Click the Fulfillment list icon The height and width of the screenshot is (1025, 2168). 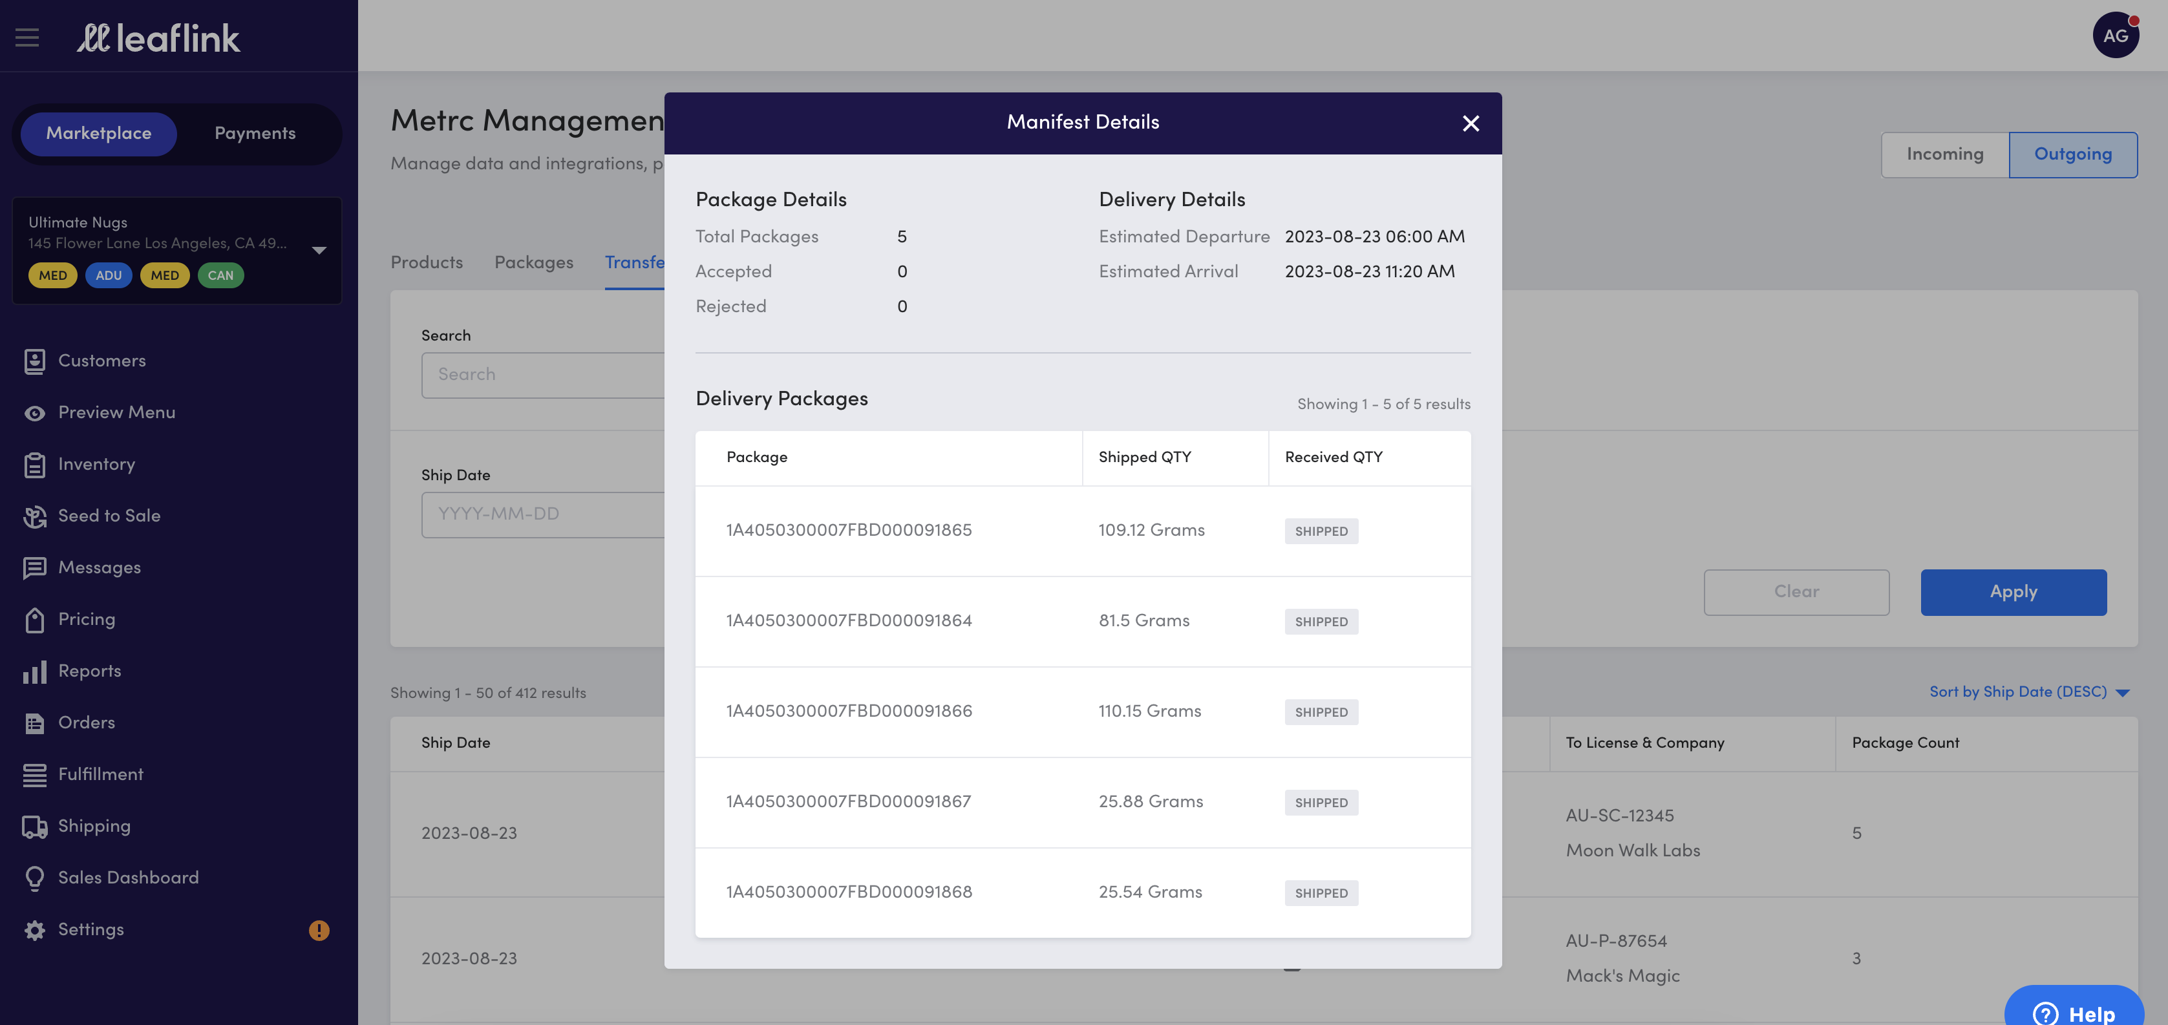(x=34, y=775)
